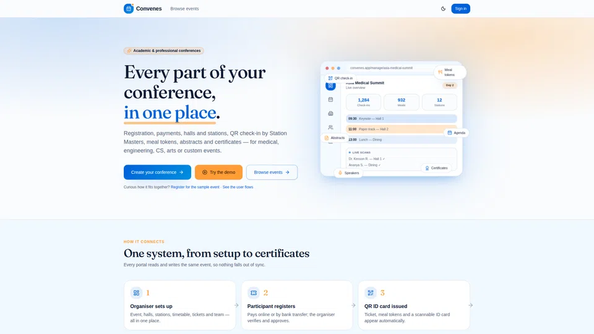Select the 11:00 Paper track — Hall 2 row
This screenshot has height=334, width=594.
point(401,129)
